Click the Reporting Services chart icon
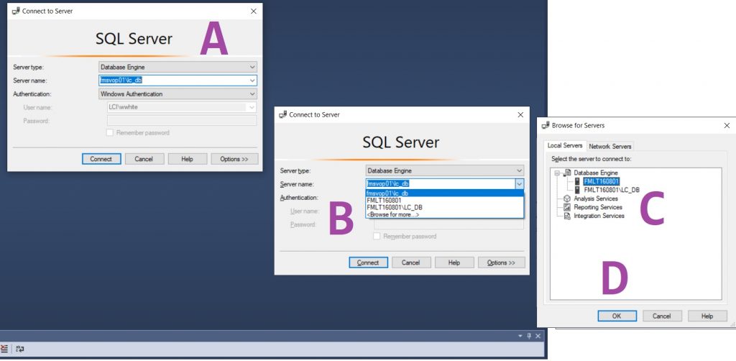This screenshot has width=736, height=361. 567,207
